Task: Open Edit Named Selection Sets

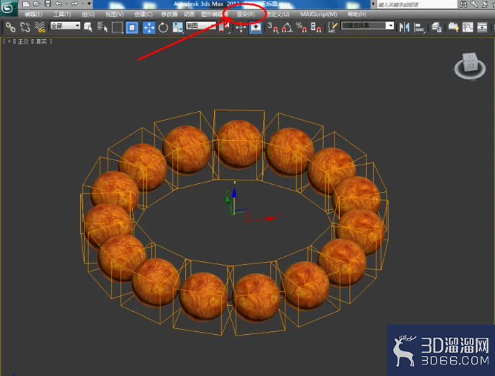Action: pos(332,27)
